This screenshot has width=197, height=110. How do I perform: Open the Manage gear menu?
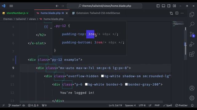click(x=192, y=98)
